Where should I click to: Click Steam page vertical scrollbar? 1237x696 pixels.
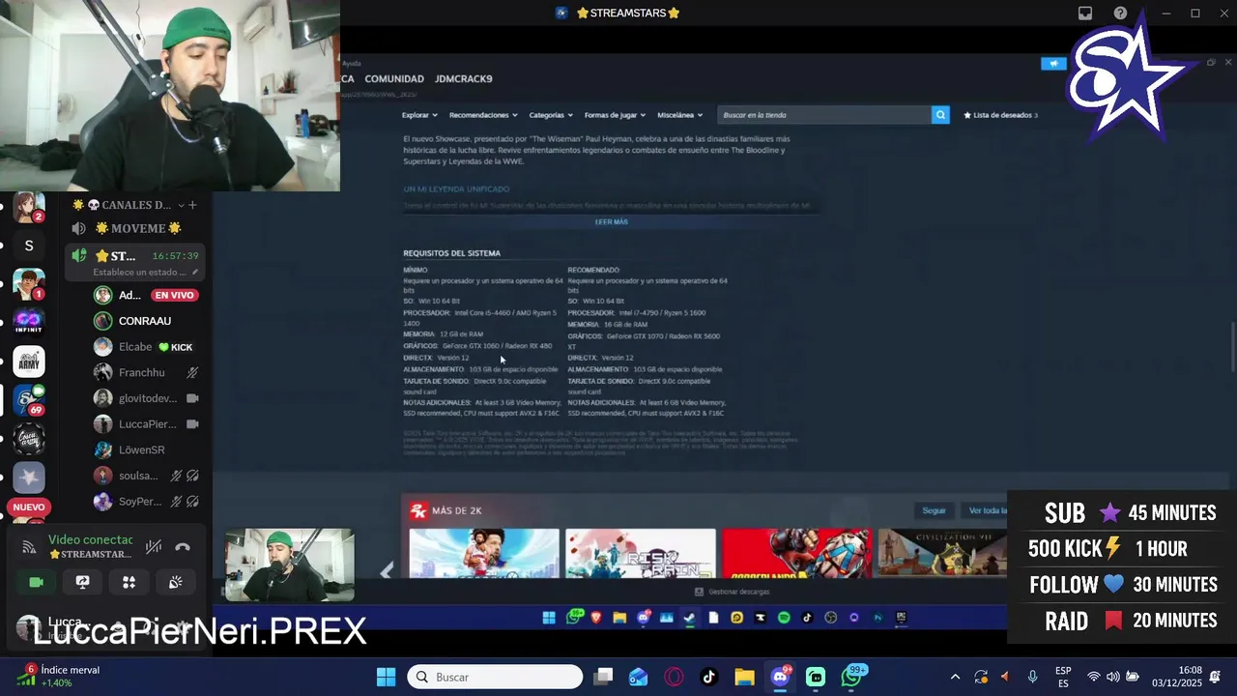tap(1232, 347)
